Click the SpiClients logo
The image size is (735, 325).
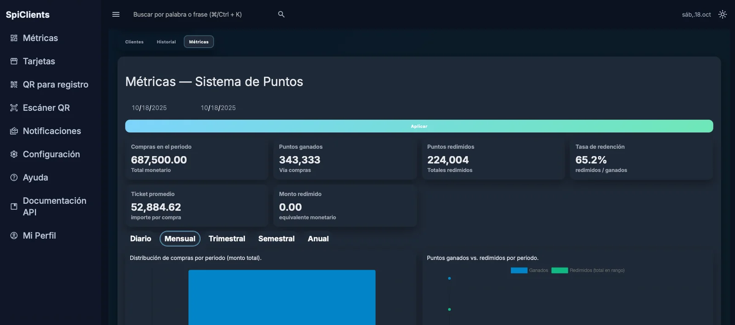28,15
